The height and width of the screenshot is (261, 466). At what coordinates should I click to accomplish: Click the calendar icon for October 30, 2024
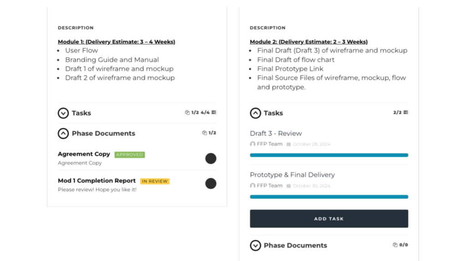[x=289, y=186]
